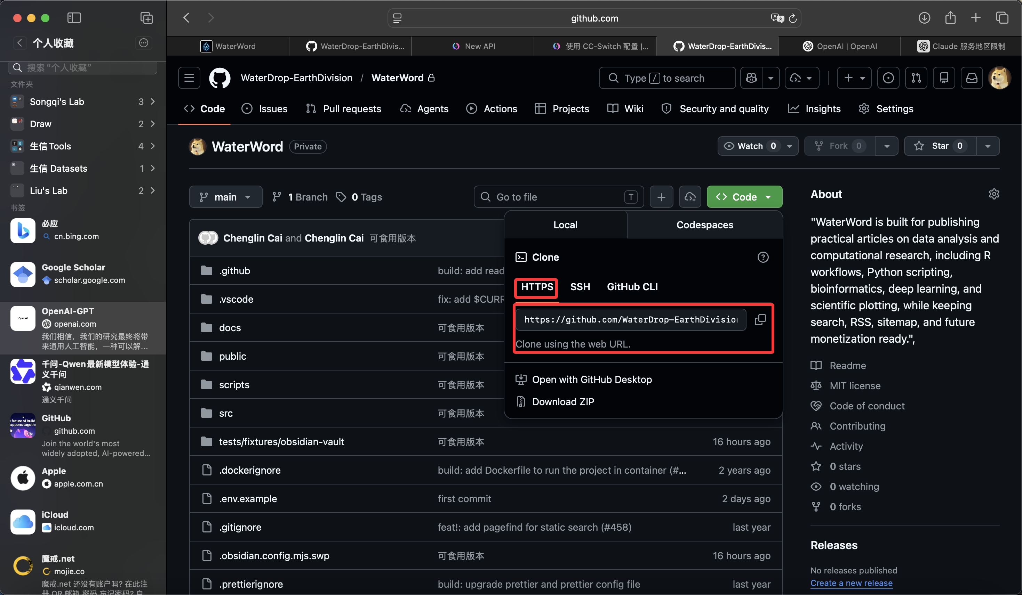This screenshot has height=595, width=1022.
Task: Open Safari downloads list
Action: pos(924,18)
